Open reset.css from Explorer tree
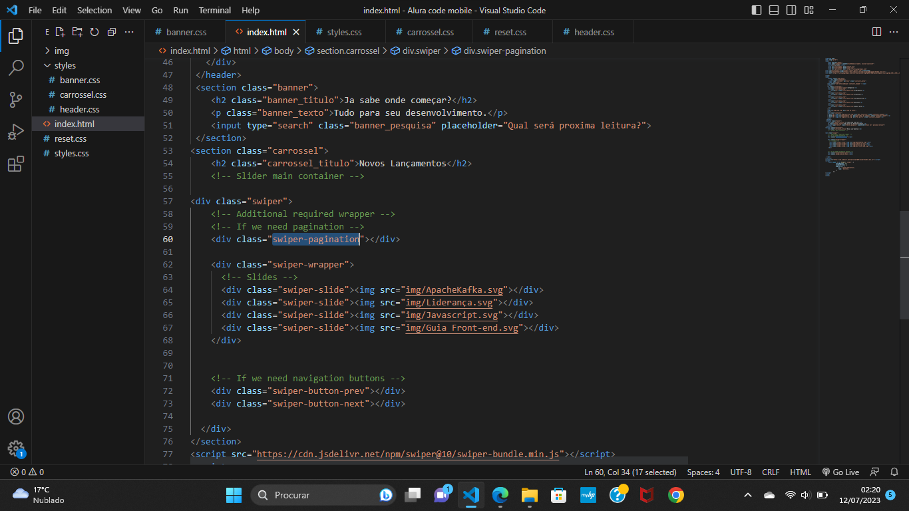The width and height of the screenshot is (909, 511). coord(88,138)
